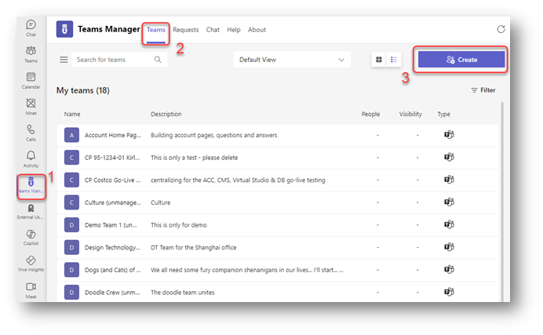Sort by the Name column header

point(72,115)
